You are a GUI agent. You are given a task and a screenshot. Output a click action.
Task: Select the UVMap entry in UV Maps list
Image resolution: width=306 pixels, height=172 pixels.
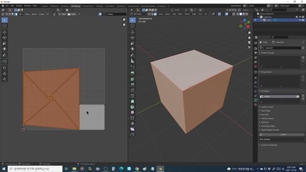tap(279, 97)
